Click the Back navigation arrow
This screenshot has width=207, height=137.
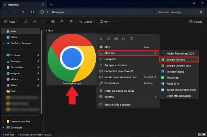[x=5, y=12]
